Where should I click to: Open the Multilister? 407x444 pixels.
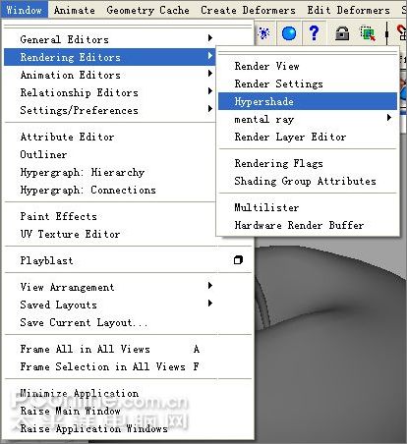(308, 207)
